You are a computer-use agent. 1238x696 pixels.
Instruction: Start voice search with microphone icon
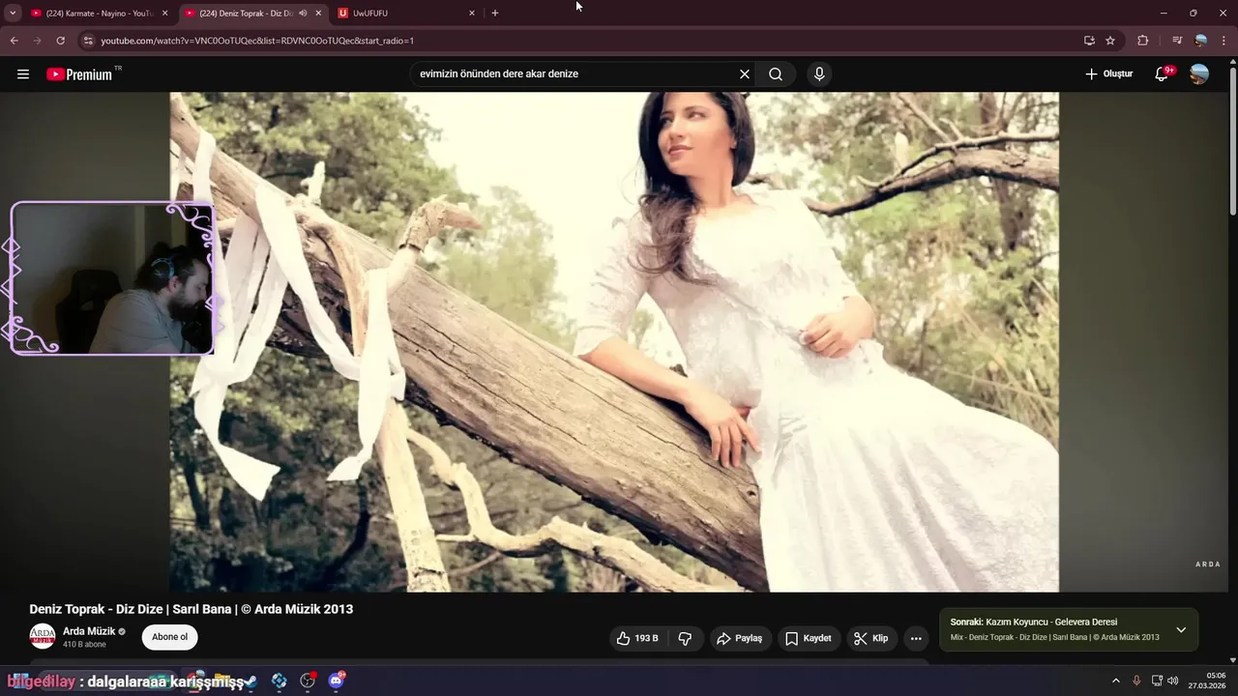tap(819, 74)
